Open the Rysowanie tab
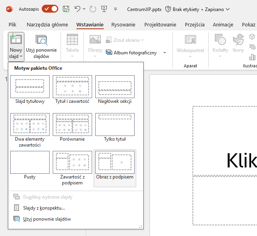The image size is (257, 236). (123, 24)
